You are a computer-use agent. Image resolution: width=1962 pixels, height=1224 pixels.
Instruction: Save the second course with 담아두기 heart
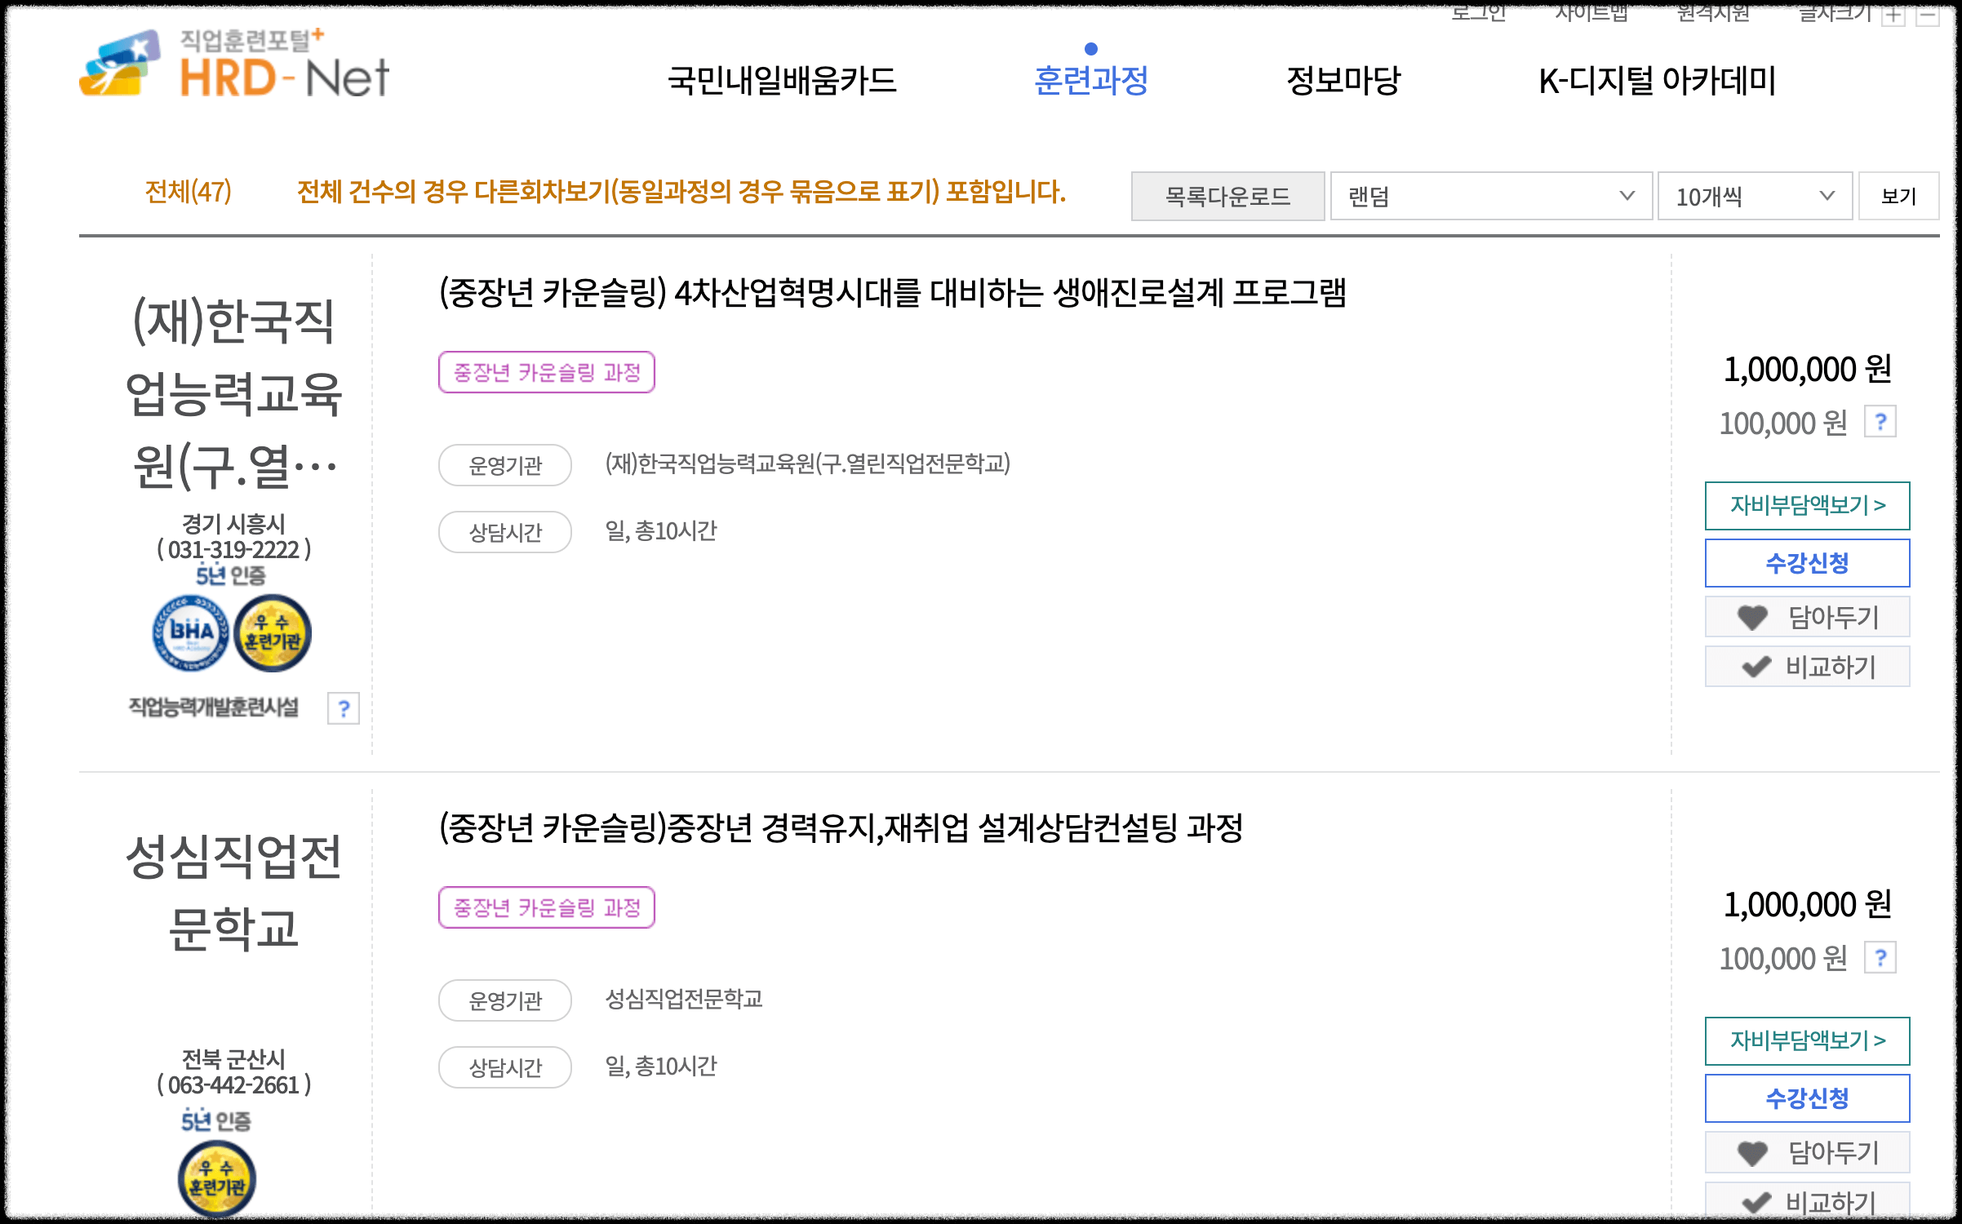(x=1807, y=1152)
